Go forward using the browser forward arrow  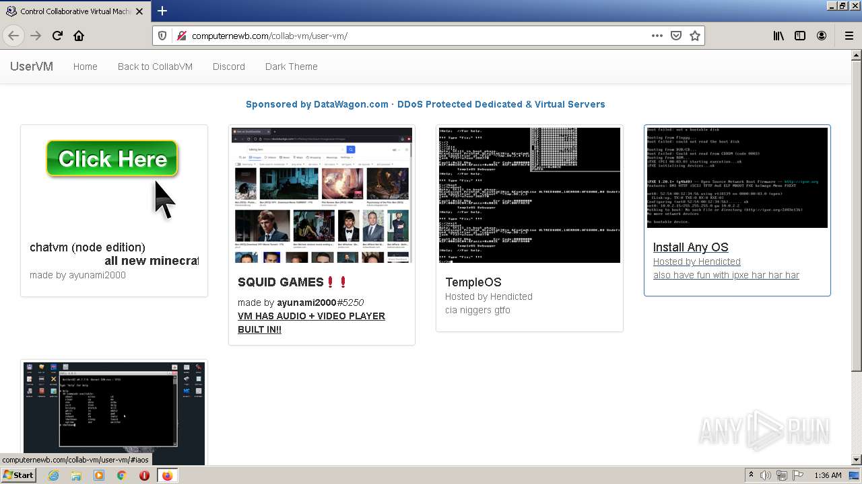(36, 36)
